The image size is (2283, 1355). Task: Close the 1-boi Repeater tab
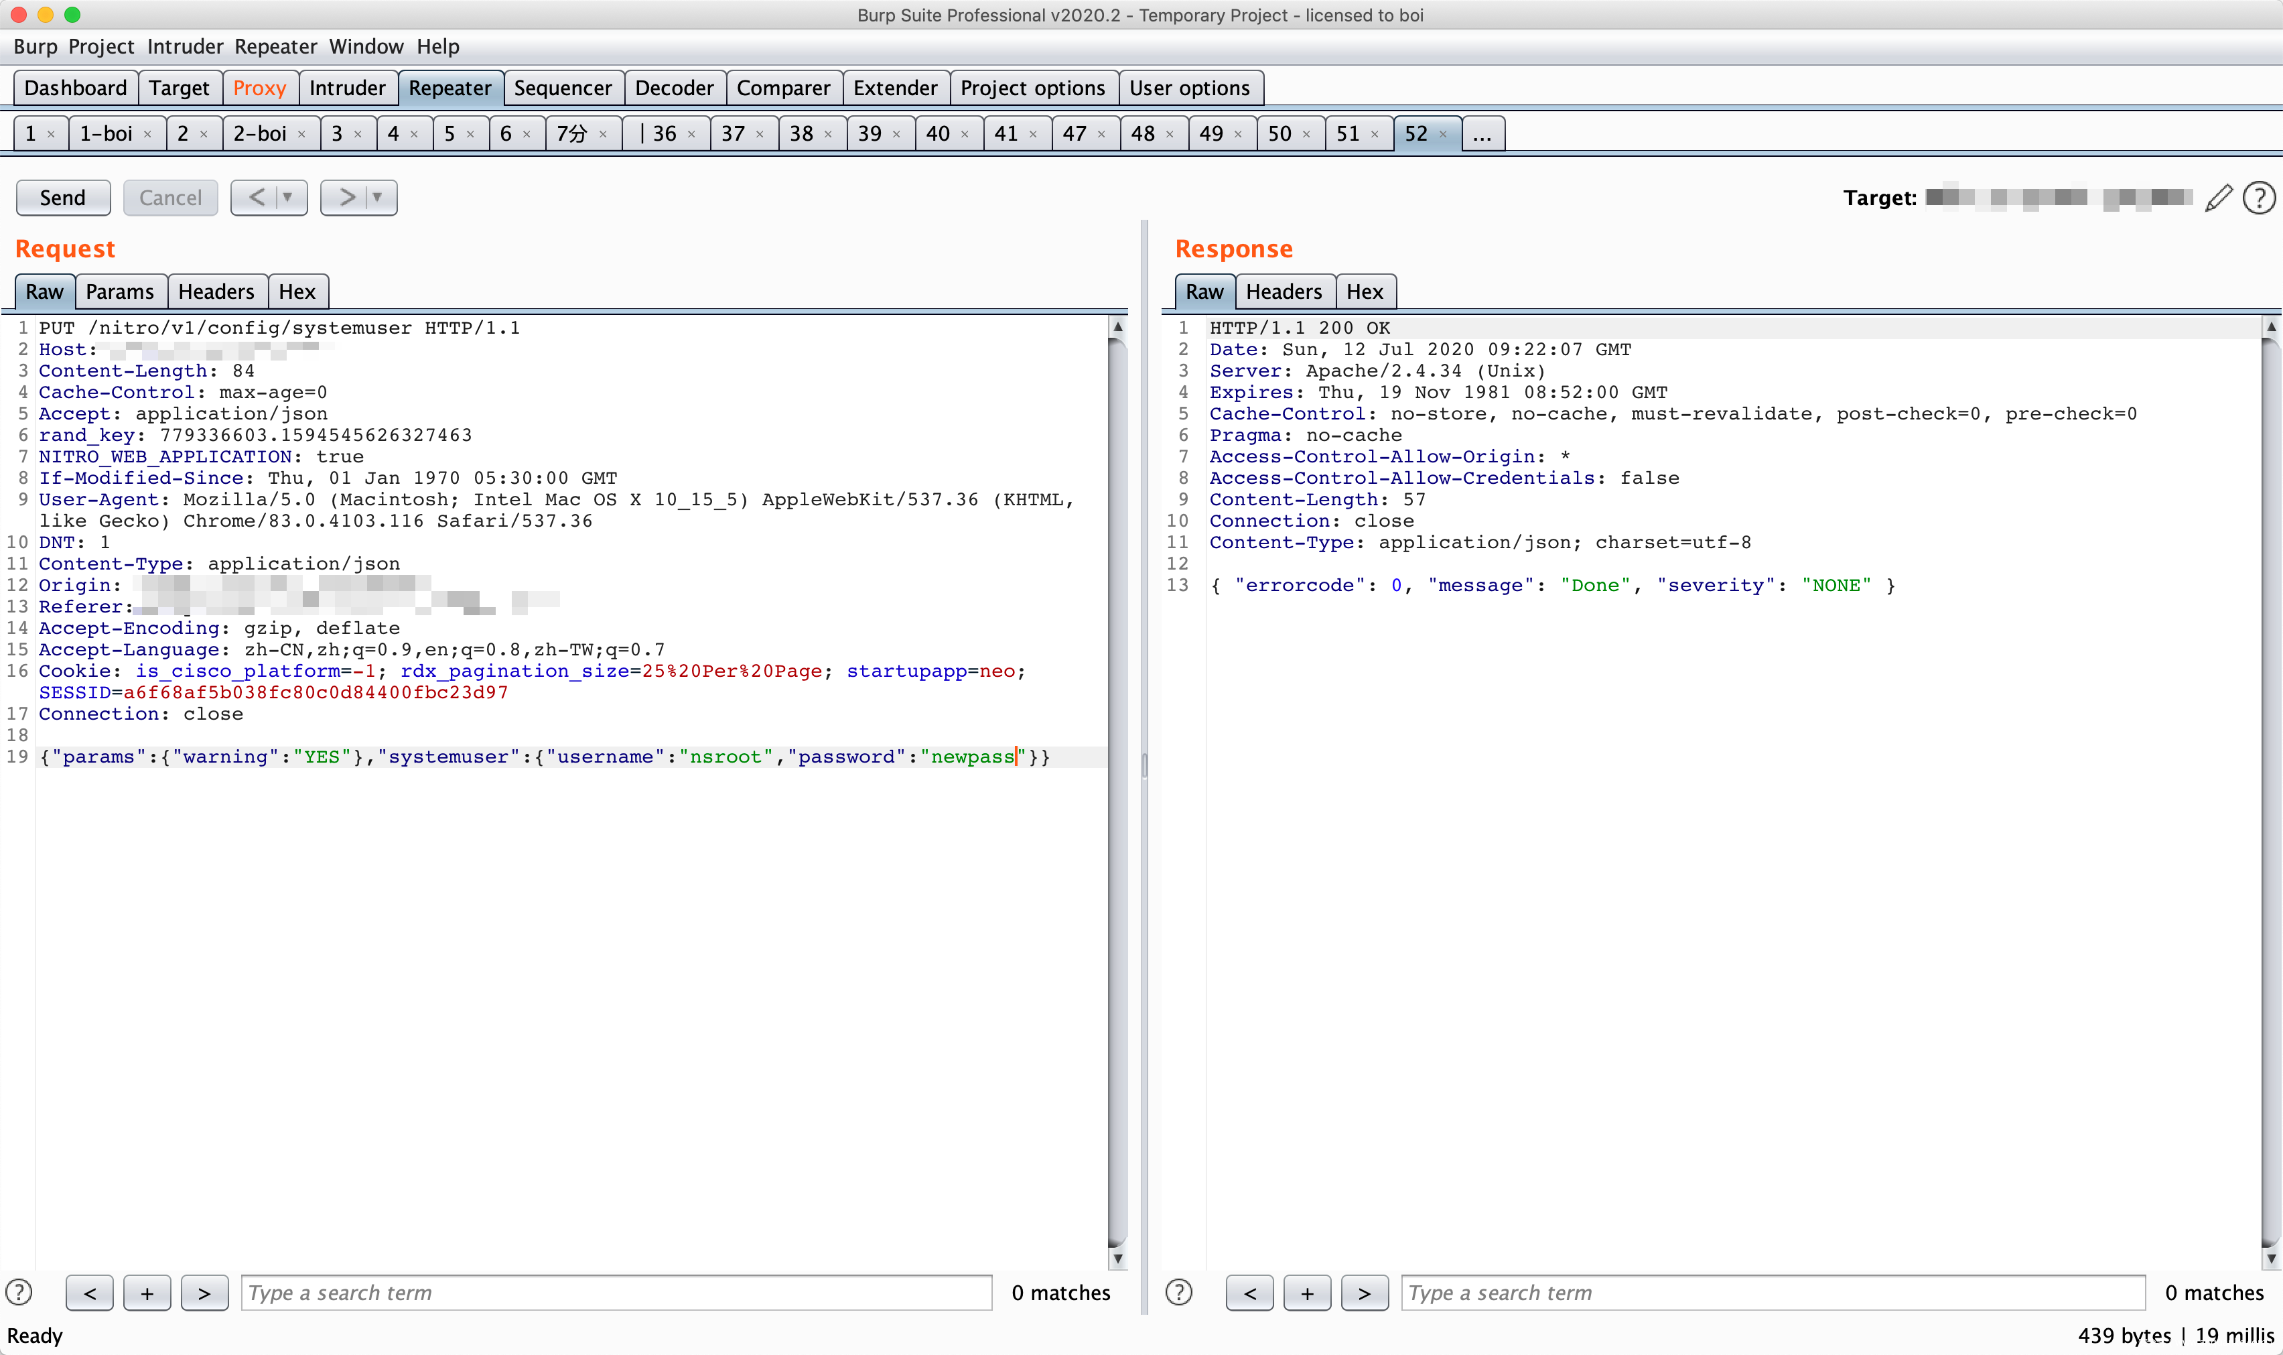coord(147,134)
